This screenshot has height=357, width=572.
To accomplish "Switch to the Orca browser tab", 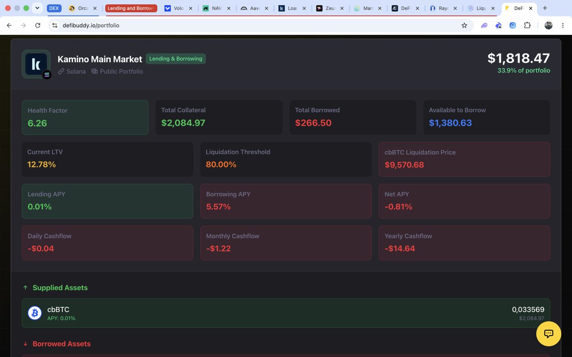I will [83, 8].
